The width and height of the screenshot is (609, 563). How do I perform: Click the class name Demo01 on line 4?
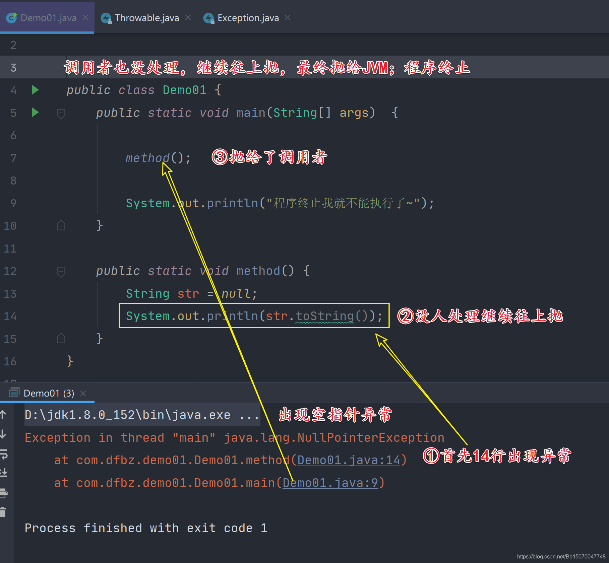click(184, 90)
